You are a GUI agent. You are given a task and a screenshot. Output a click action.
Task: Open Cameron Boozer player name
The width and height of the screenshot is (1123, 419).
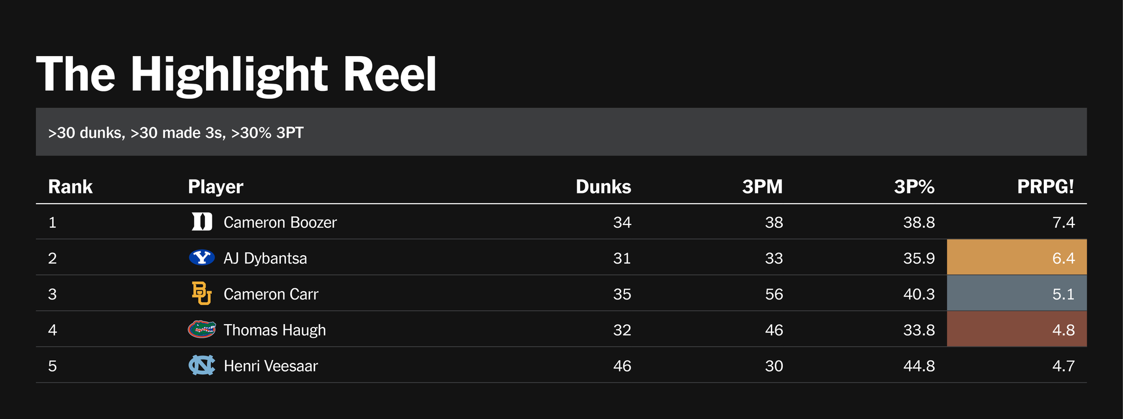(280, 223)
